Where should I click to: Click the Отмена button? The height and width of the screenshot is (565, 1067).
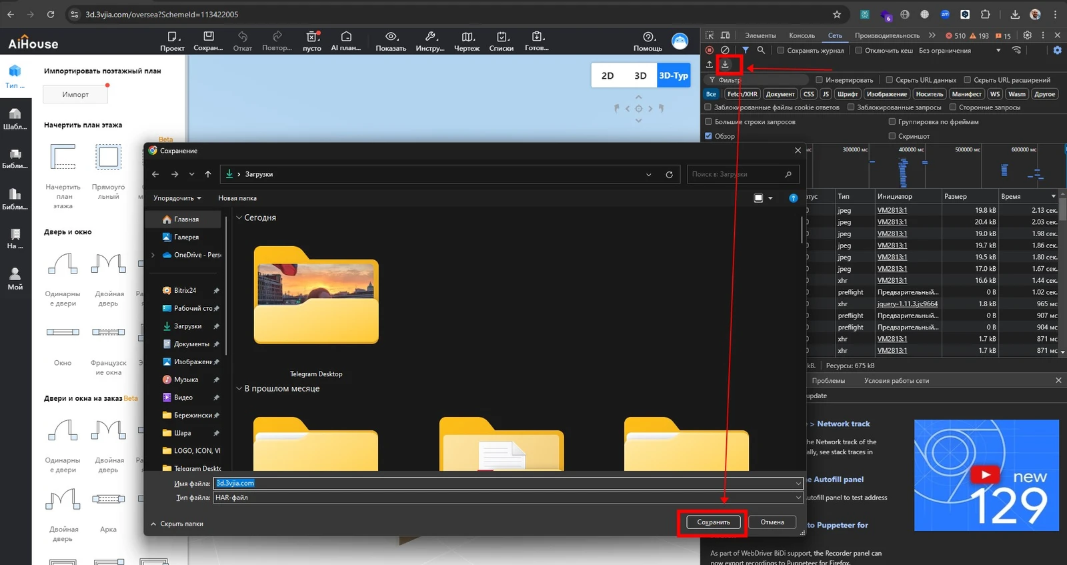pyautogui.click(x=772, y=522)
